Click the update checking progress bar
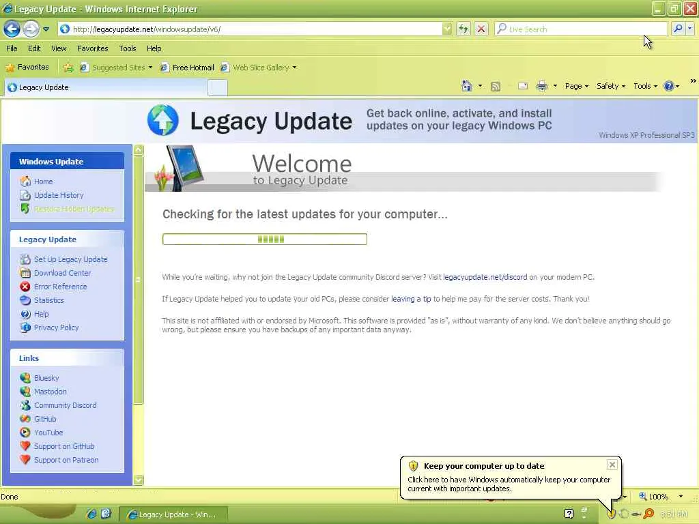The height and width of the screenshot is (524, 699). [x=265, y=239]
